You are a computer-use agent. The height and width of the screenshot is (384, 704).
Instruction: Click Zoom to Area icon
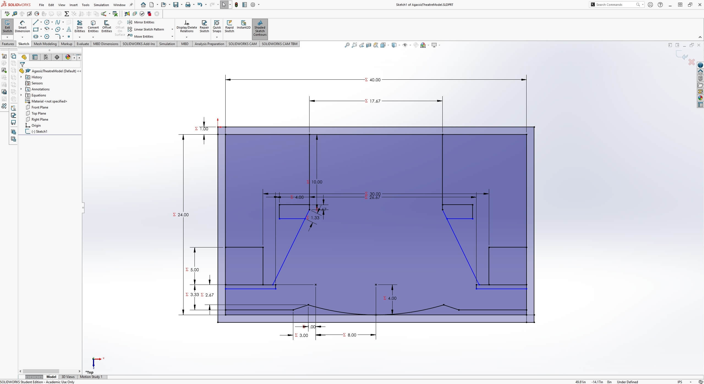pos(354,45)
